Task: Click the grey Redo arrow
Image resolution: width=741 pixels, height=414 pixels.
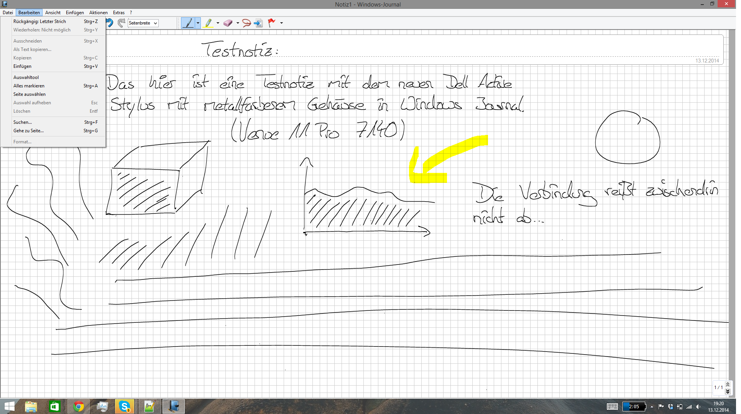Action: click(122, 23)
